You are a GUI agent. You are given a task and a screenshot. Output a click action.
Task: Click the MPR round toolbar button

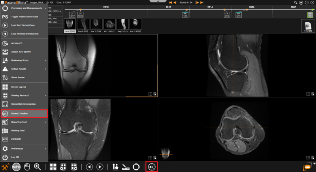[x=16, y=166]
